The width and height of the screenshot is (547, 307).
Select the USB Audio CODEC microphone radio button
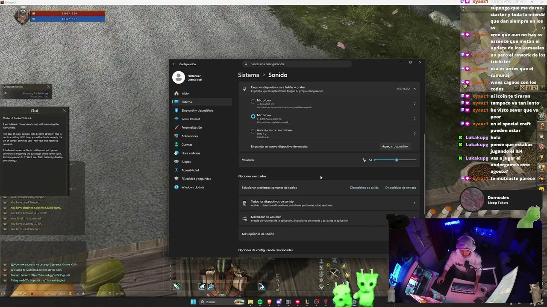253,116
